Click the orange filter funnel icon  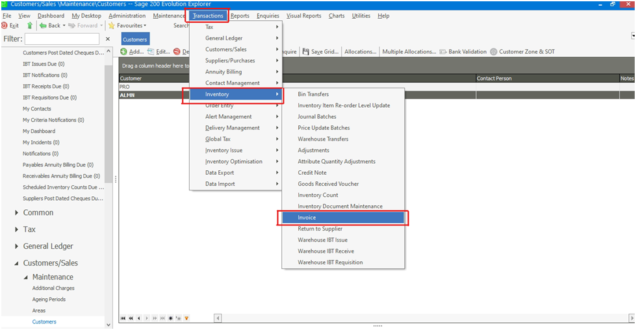coord(186,318)
